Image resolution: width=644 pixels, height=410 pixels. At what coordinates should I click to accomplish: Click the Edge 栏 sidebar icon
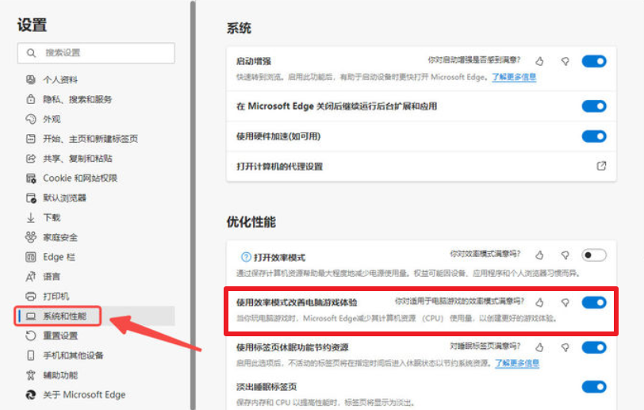(x=31, y=257)
